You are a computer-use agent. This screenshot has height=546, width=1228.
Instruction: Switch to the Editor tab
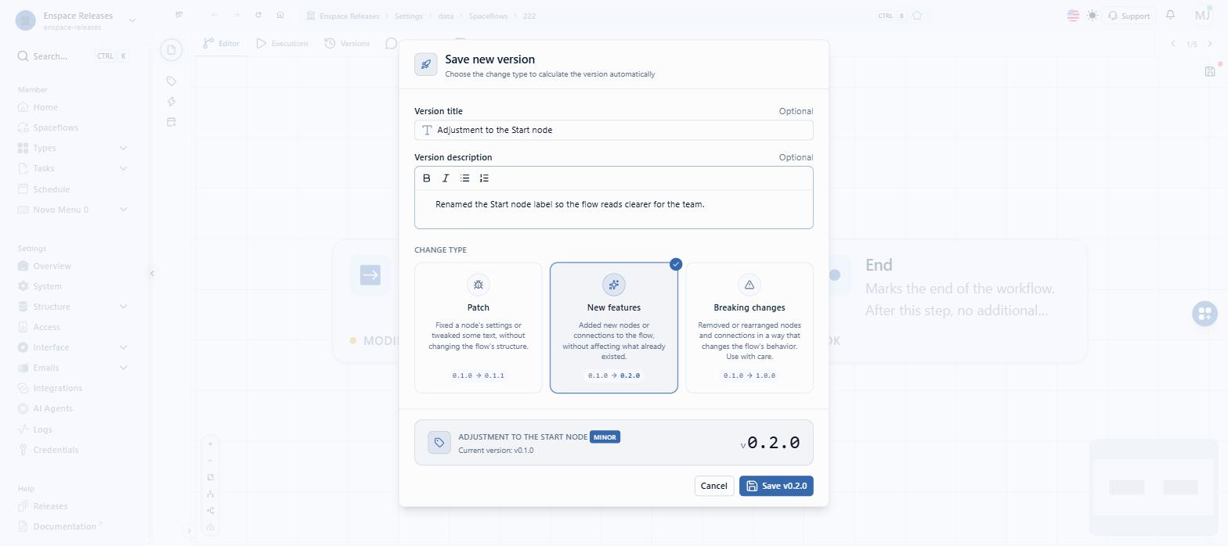222,44
